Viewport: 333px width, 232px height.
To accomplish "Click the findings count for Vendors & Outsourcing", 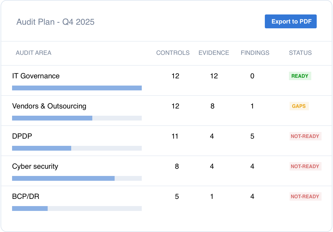I will click(252, 106).
